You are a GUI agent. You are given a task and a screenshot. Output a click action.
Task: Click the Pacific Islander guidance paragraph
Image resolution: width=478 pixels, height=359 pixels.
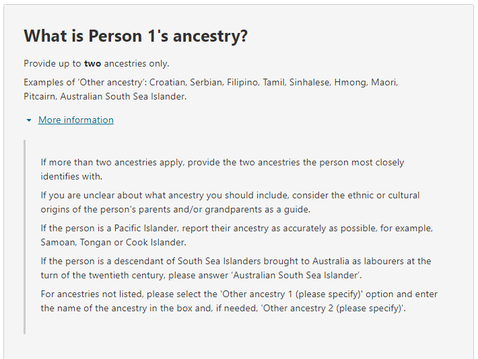point(236,235)
